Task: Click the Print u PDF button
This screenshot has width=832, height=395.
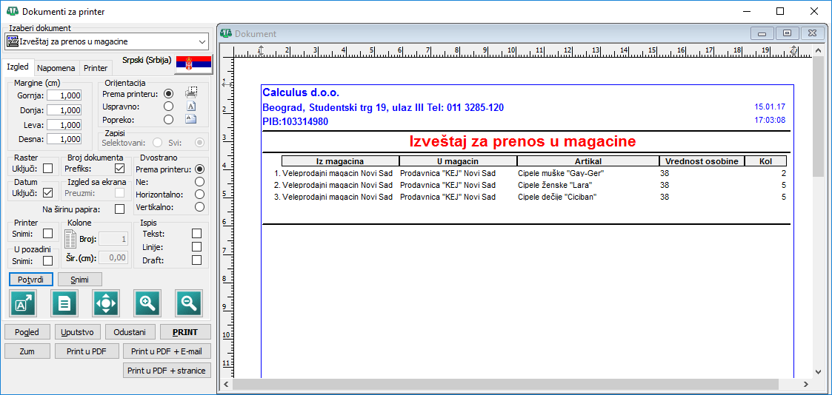Action: [86, 351]
